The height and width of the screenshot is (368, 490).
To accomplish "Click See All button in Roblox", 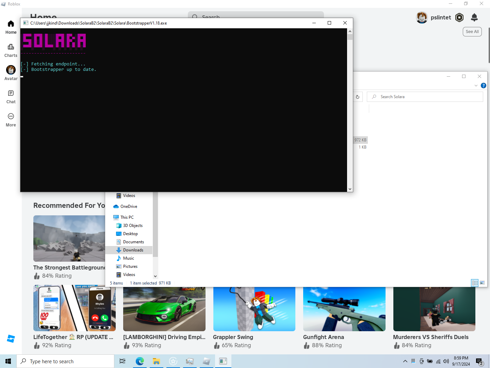I will coord(472,32).
